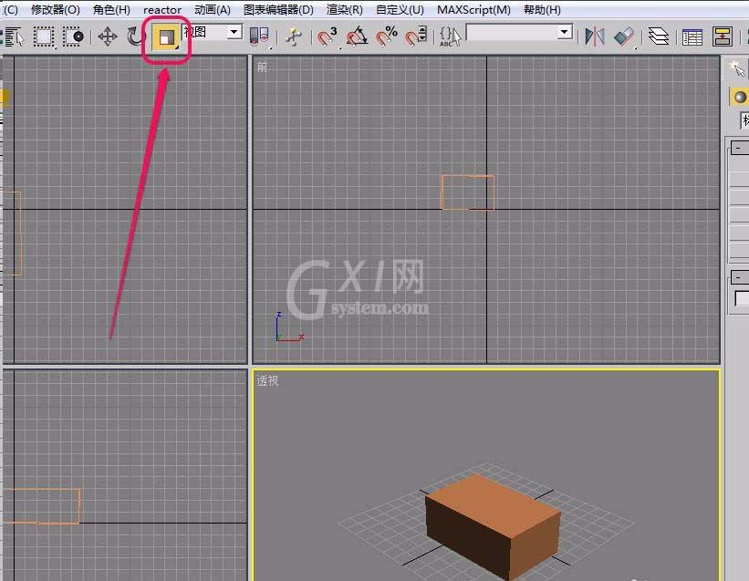Click the Select by Name tool
Viewport: 749px width, 581px height.
pos(14,36)
